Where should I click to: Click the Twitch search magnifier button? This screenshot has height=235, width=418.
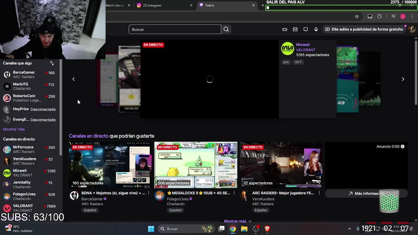point(226,29)
